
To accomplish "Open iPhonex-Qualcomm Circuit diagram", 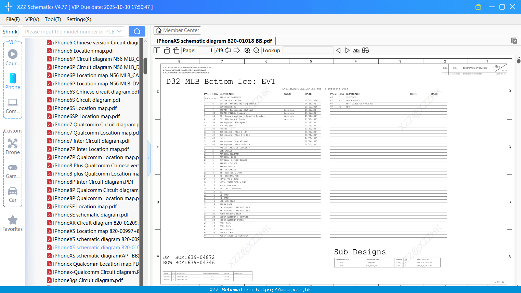I will tap(96, 272).
